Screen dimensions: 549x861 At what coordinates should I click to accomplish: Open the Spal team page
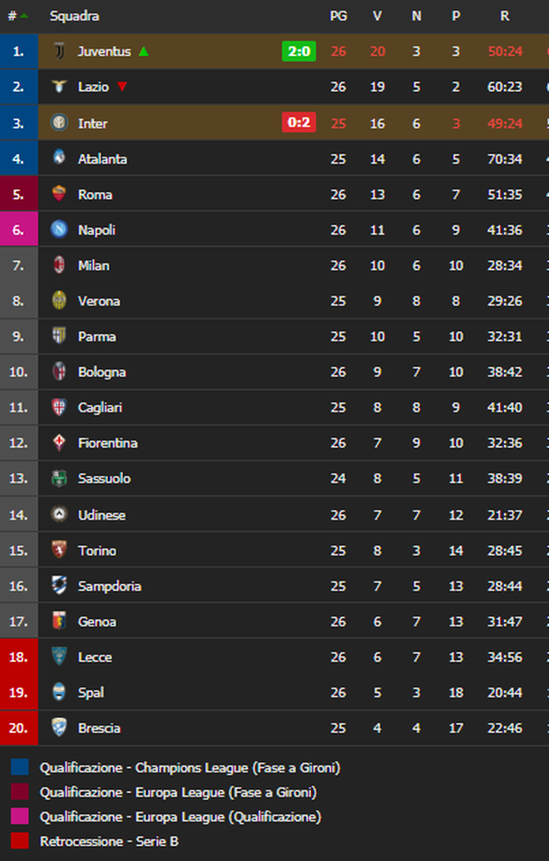pos(89,693)
